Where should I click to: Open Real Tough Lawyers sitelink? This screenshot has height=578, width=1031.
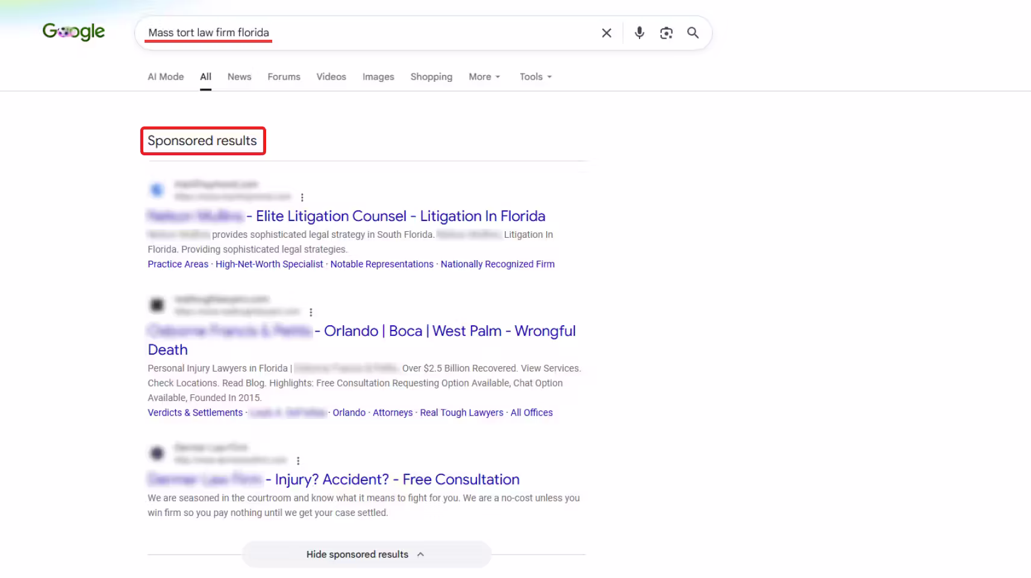[461, 412]
